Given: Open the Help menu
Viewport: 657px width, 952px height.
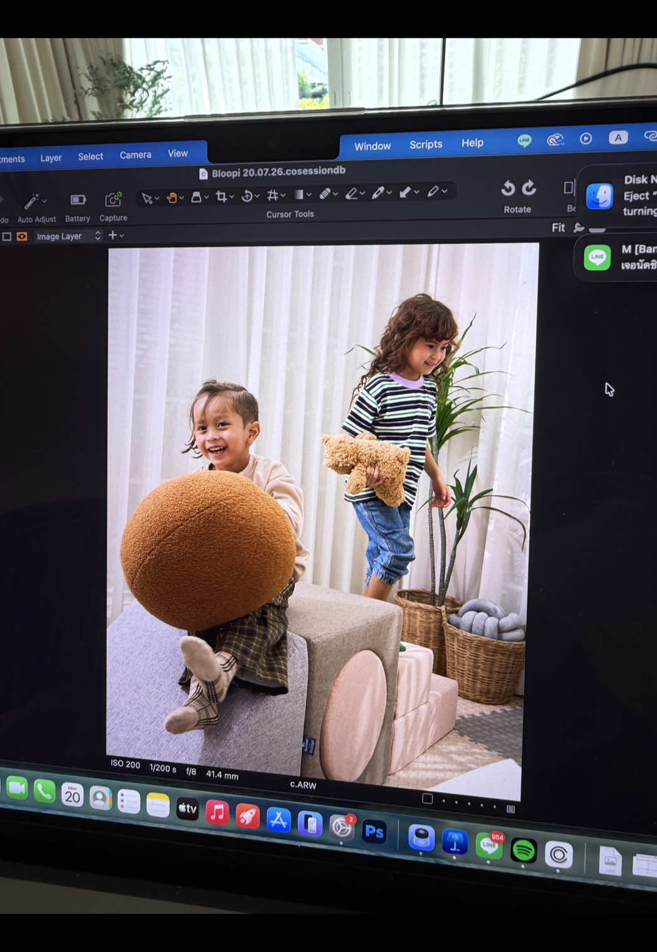Looking at the screenshot, I should coord(472,142).
